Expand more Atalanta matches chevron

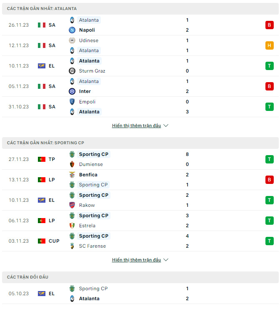tap(166, 126)
